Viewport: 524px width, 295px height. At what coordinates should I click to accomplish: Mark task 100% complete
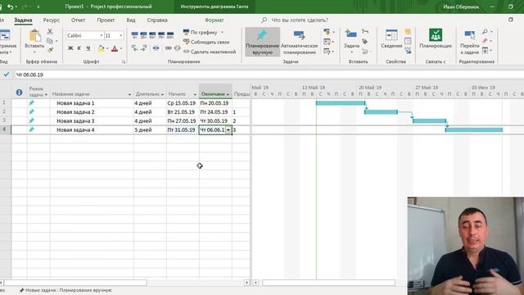pos(170,34)
